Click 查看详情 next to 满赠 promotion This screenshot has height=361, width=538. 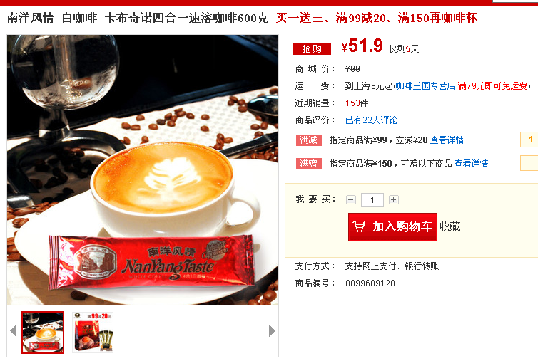471,164
